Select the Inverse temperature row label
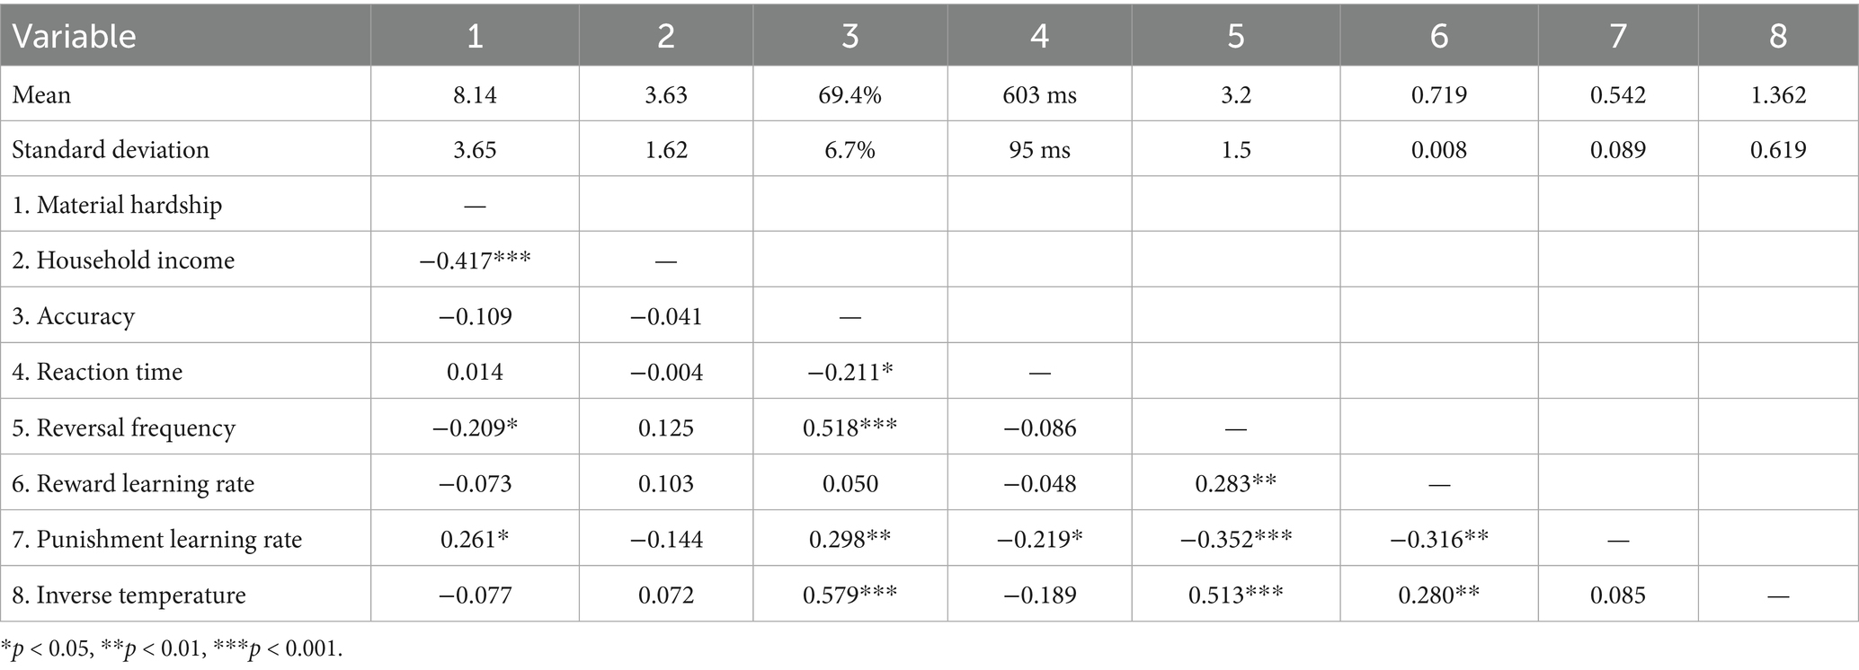Screen dimensions: 1859x670 point(129,595)
